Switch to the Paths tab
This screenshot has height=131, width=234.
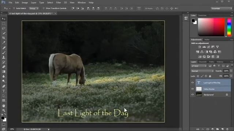click(x=212, y=62)
